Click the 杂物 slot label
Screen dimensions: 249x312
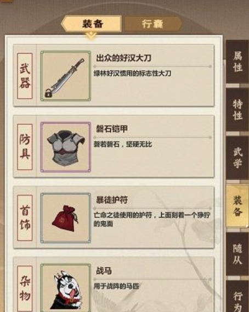tap(25, 288)
